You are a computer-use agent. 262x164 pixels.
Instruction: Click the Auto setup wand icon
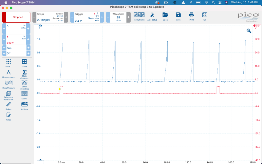(152, 16)
